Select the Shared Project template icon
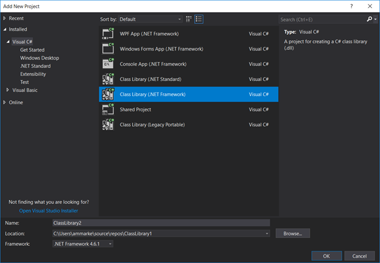The image size is (380, 263). (108, 110)
